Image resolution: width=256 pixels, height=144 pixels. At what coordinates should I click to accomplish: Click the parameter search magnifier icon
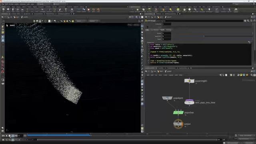pos(248,21)
